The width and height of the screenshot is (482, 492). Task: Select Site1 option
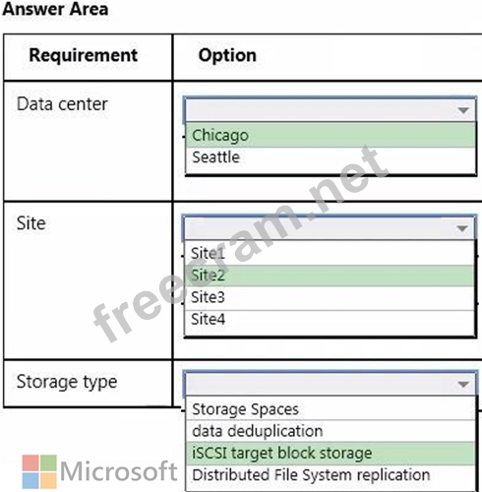tap(330, 253)
